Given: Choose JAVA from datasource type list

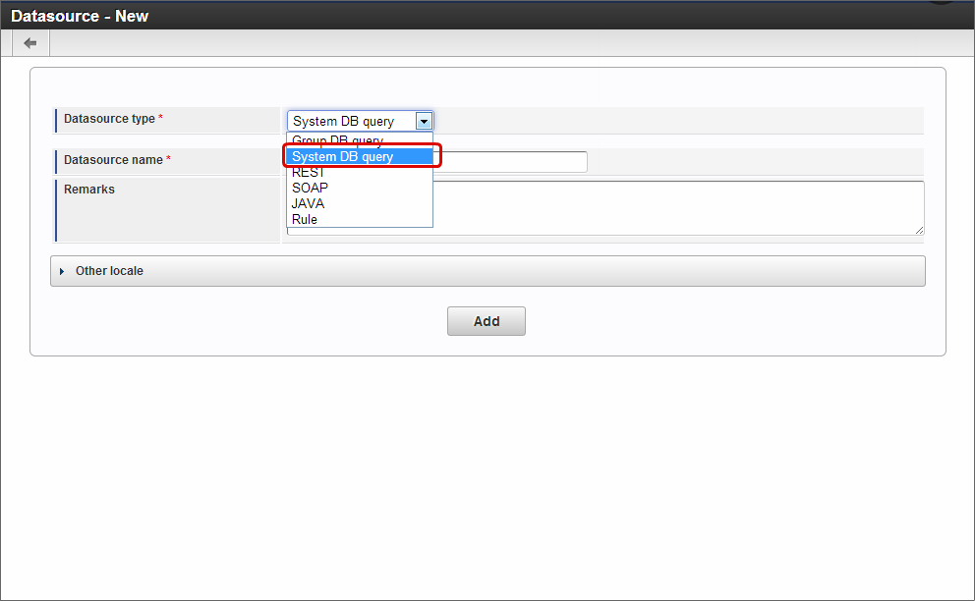Looking at the screenshot, I should (359, 204).
